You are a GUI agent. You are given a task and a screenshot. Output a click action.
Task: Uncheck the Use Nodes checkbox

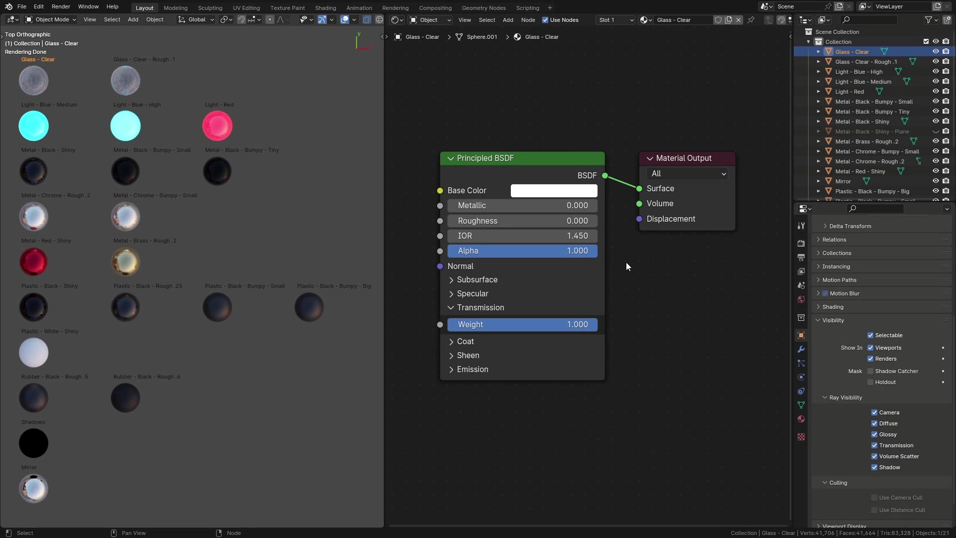pyautogui.click(x=545, y=20)
